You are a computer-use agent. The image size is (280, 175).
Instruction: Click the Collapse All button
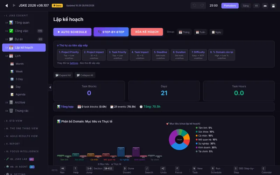tap(85, 75)
